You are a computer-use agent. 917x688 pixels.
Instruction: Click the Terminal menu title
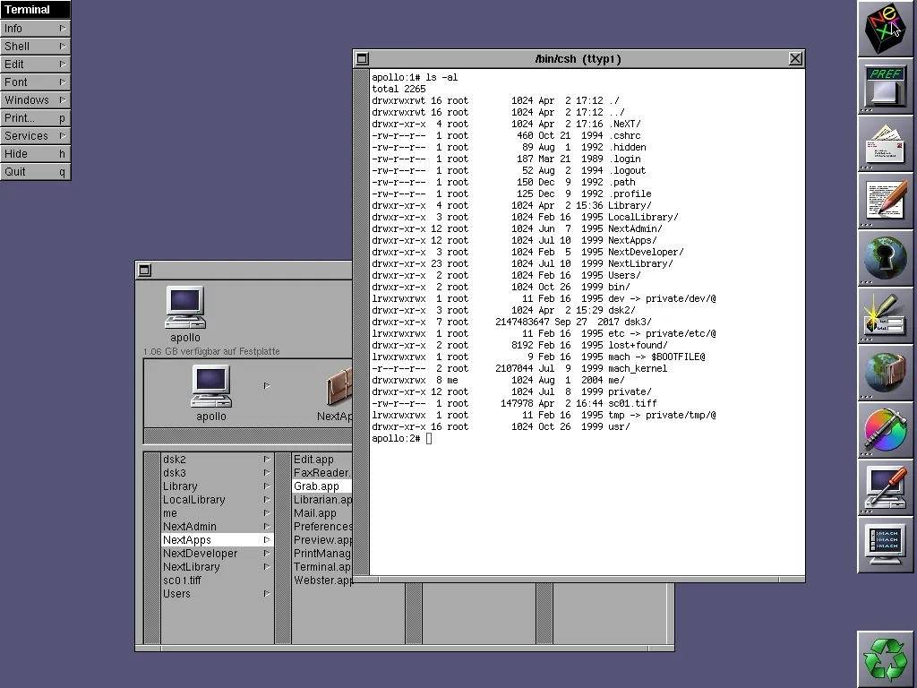(35, 9)
